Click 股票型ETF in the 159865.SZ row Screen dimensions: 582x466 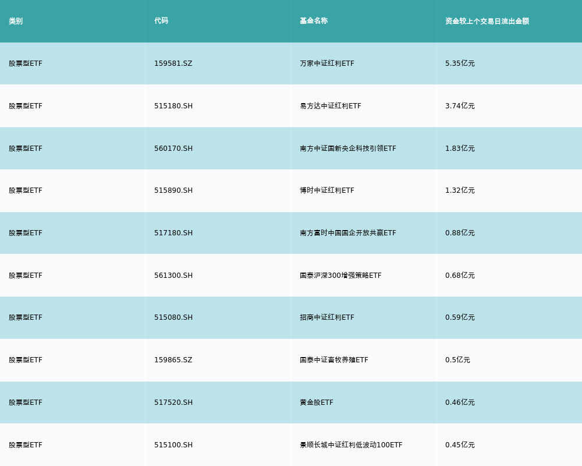(26, 360)
